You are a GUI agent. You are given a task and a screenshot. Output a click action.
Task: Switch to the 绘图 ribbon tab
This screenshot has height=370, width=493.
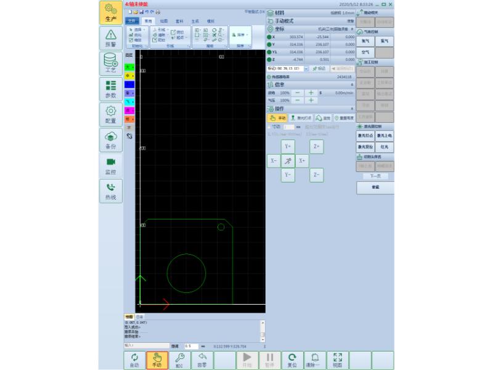164,21
